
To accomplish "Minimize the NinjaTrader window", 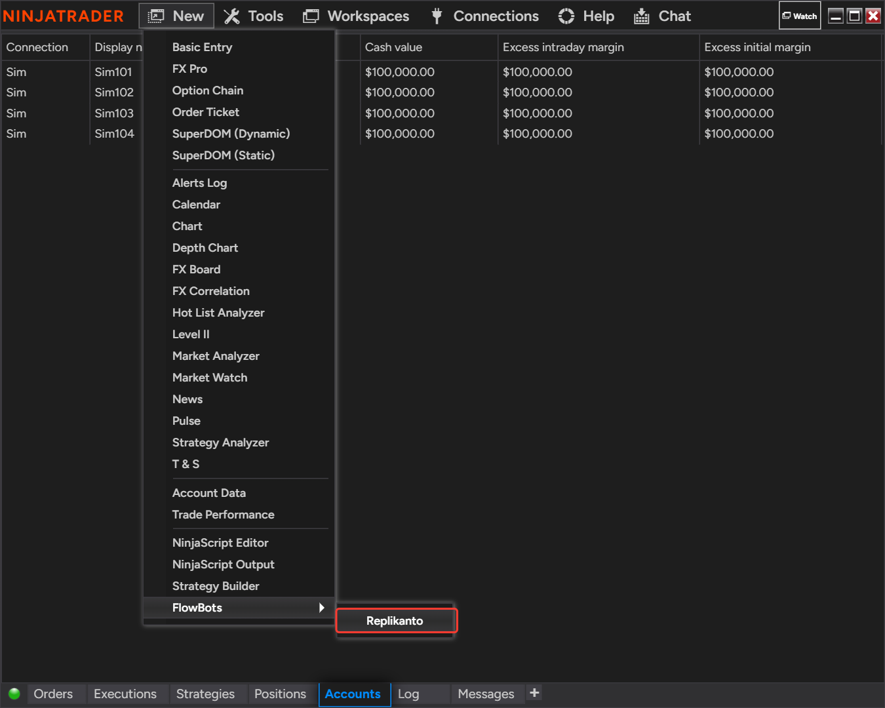I will click(836, 16).
